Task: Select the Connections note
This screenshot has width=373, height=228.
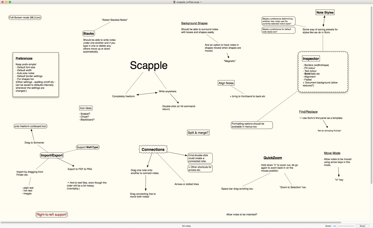Action: (x=153, y=150)
